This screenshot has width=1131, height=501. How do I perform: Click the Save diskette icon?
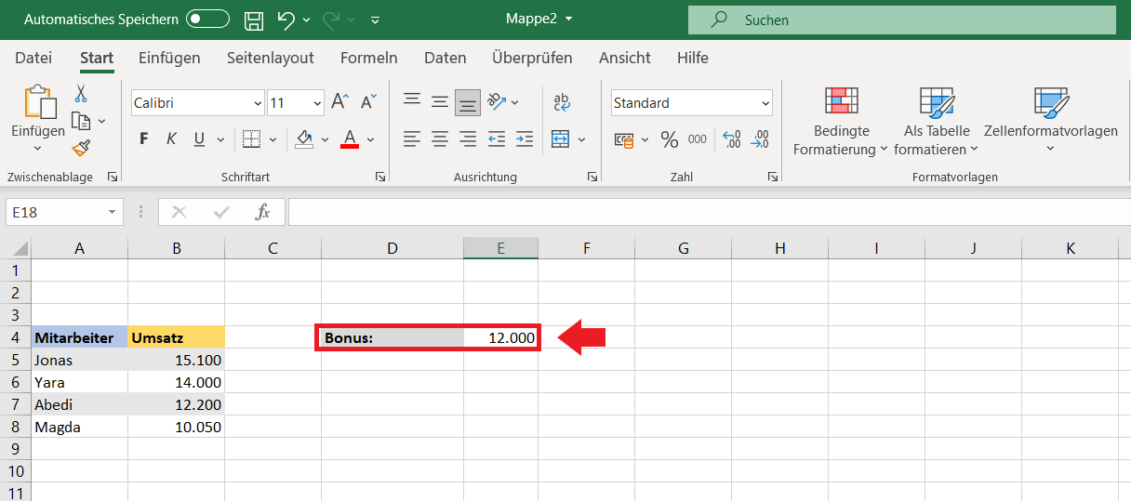(x=253, y=20)
